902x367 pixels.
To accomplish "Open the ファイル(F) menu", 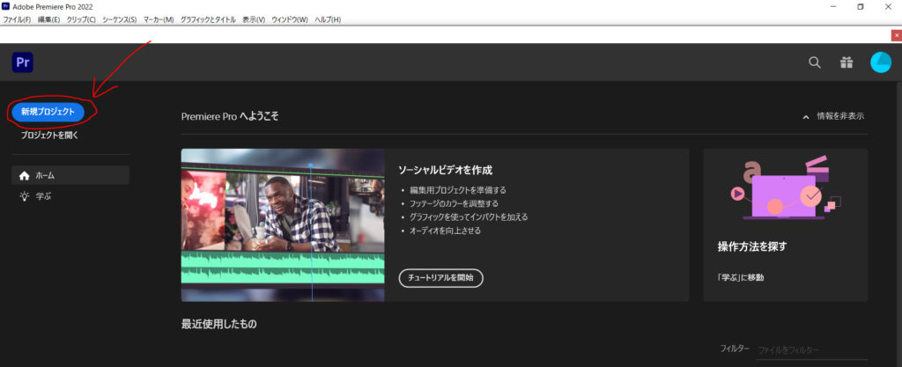I will [18, 19].
